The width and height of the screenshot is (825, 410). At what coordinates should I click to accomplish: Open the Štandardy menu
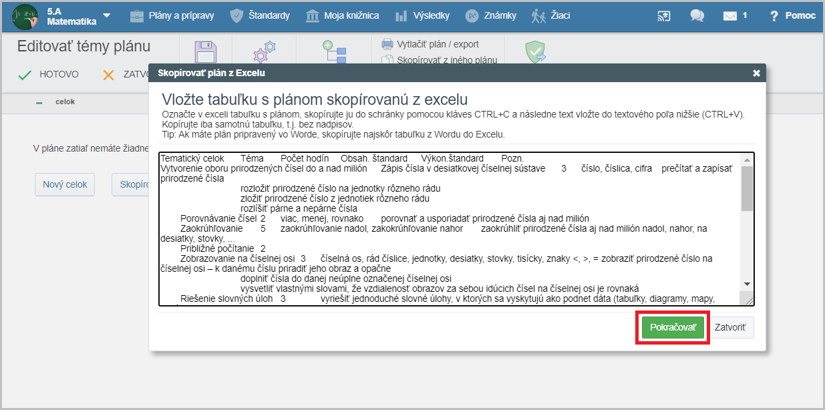(x=260, y=15)
